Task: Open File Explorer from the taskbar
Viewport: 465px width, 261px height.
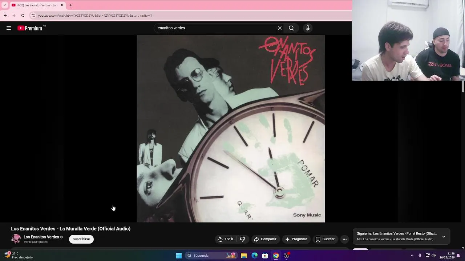Action: [244, 256]
